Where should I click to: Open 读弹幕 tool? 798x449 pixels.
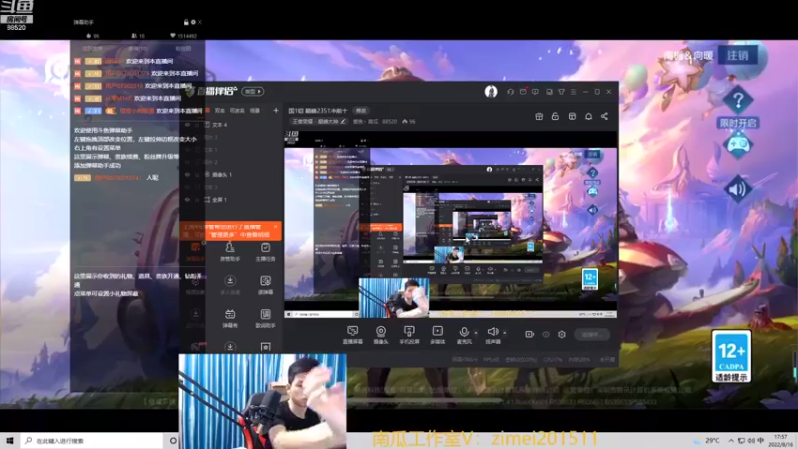pos(265,285)
